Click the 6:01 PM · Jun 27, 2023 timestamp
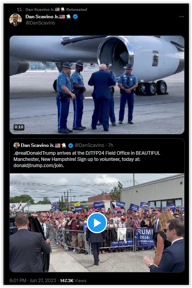Image resolution: width=192 pixels, height=288 pixels. point(33,281)
